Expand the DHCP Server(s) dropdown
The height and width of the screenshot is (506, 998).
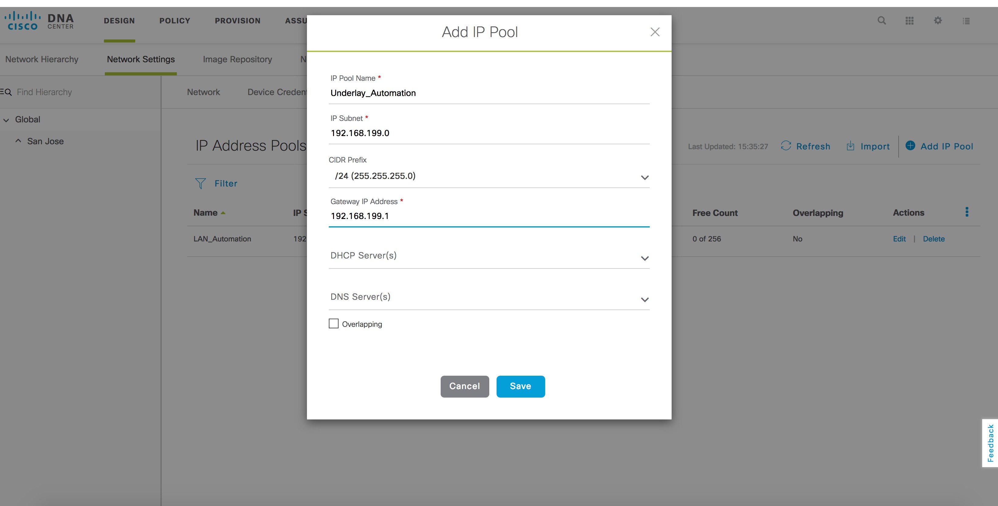pos(489,256)
